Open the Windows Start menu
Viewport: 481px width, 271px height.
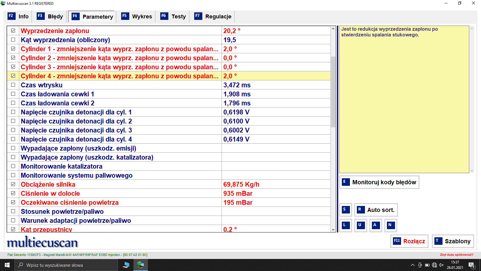7,265
